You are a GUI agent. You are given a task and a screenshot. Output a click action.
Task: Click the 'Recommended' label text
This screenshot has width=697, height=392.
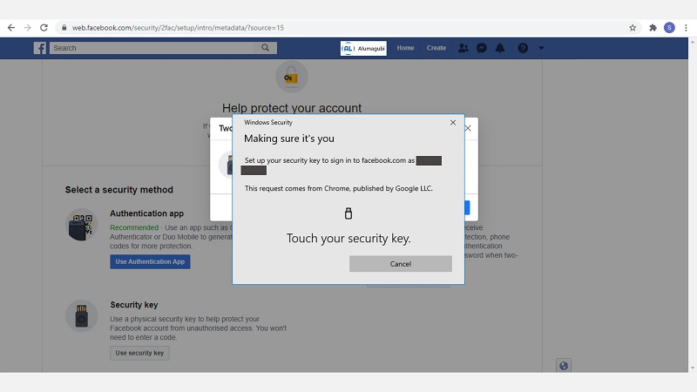(x=134, y=227)
